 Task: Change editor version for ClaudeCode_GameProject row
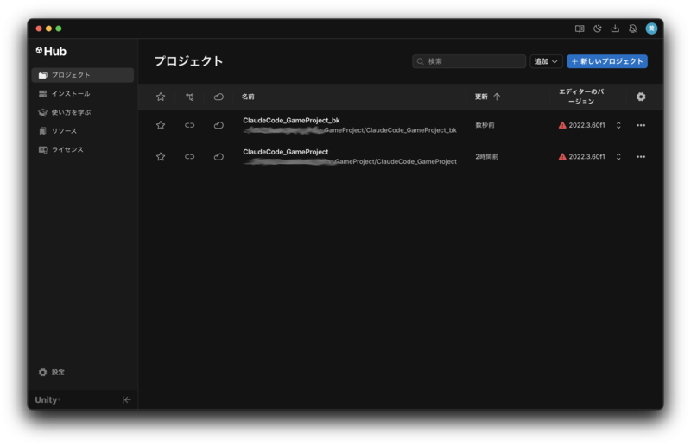tap(618, 157)
